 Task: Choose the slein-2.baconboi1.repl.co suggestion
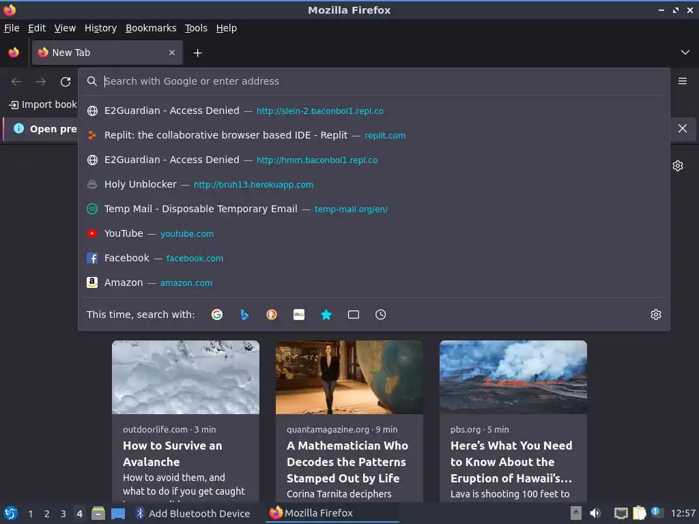point(373,111)
